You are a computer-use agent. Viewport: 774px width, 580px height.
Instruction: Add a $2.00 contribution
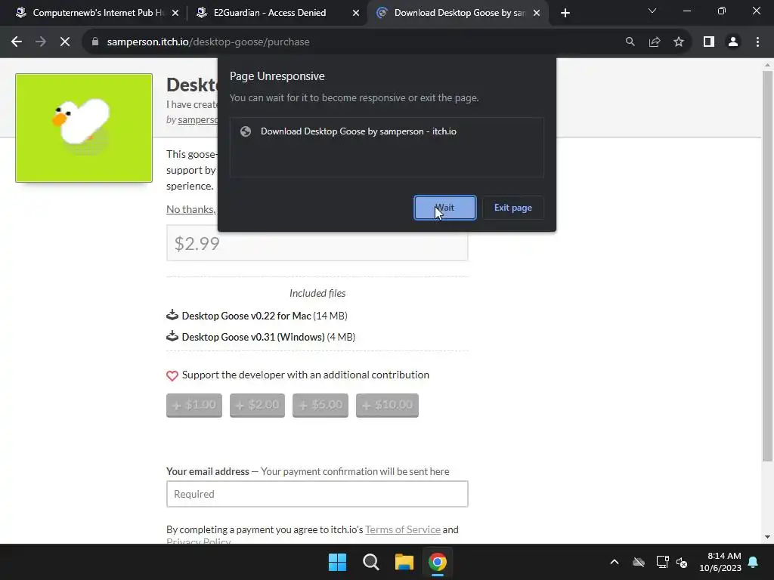pyautogui.click(x=257, y=405)
